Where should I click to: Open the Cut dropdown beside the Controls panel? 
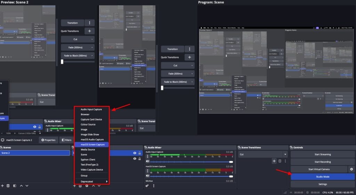[264, 154]
